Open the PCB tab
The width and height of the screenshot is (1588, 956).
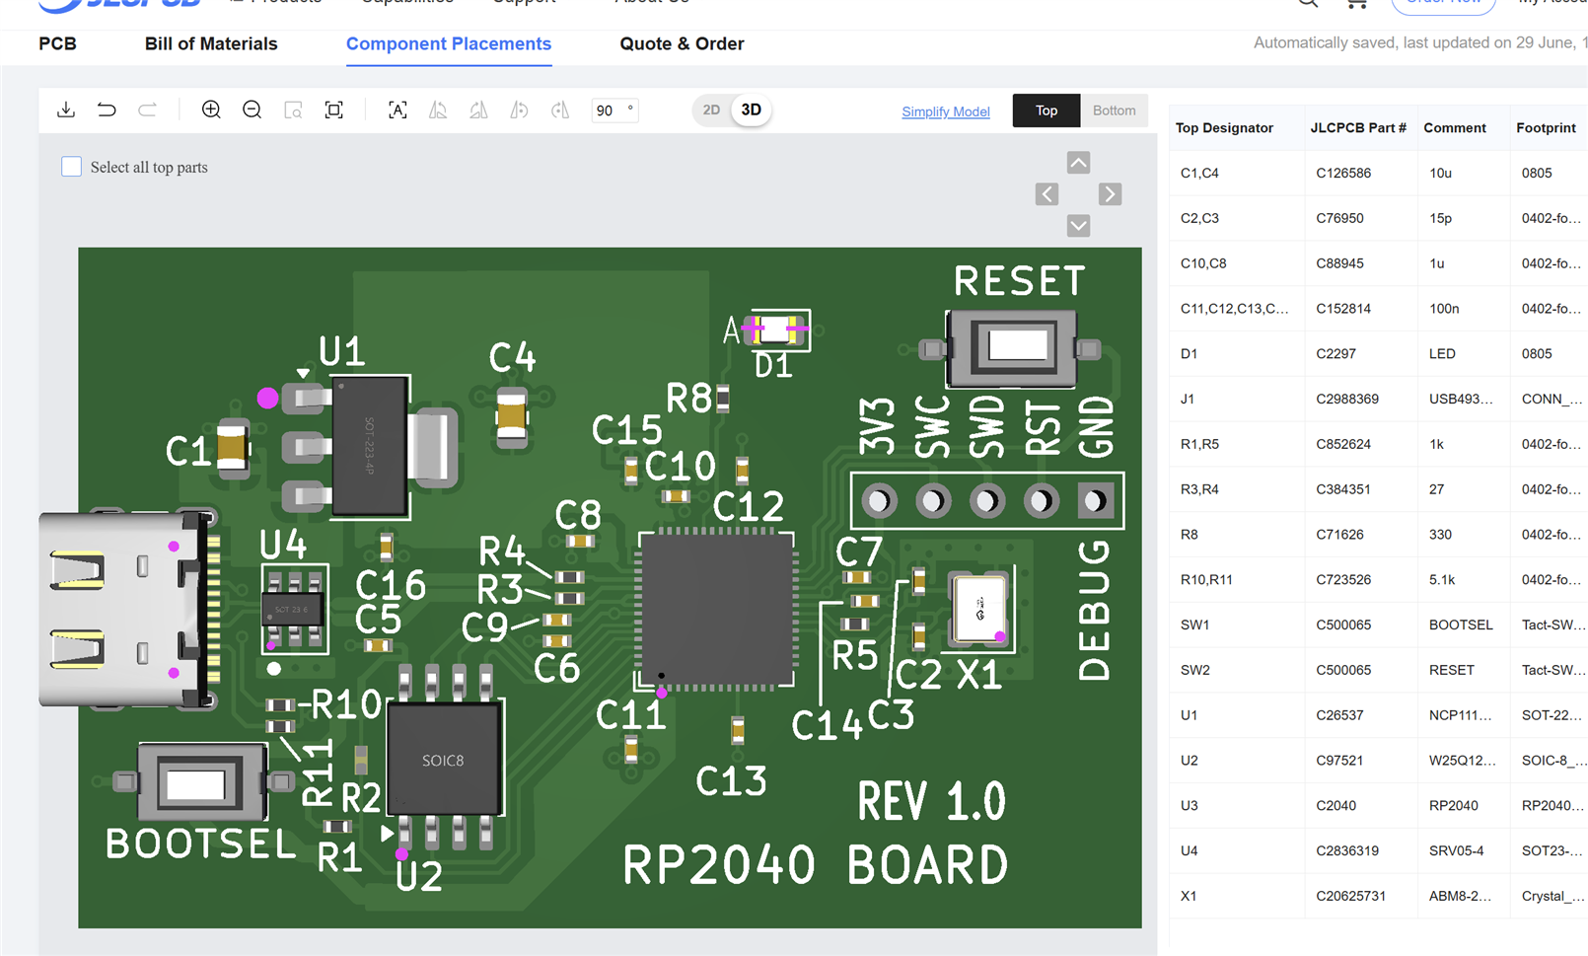pyautogui.click(x=57, y=43)
